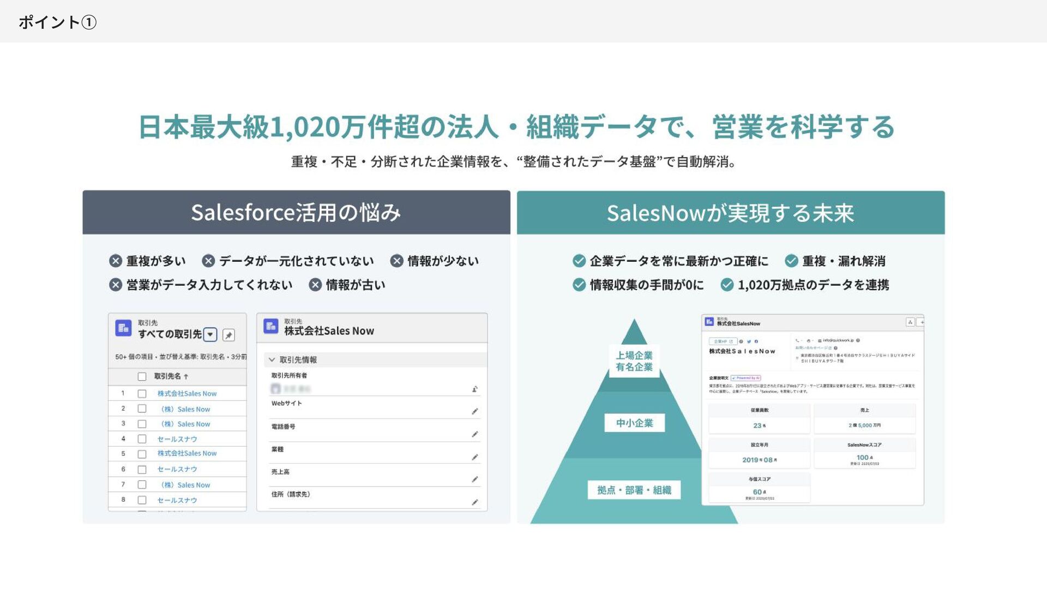
Task: Click the check icon beside 1,020万拠点のデータを連携
Action: tap(727, 285)
